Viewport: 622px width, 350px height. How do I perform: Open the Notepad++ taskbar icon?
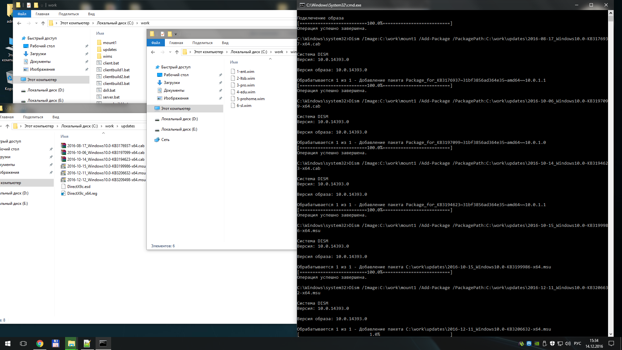(87, 344)
